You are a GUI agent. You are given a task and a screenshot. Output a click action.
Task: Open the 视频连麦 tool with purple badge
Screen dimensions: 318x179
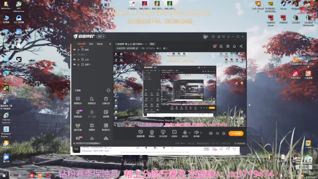[78, 114]
